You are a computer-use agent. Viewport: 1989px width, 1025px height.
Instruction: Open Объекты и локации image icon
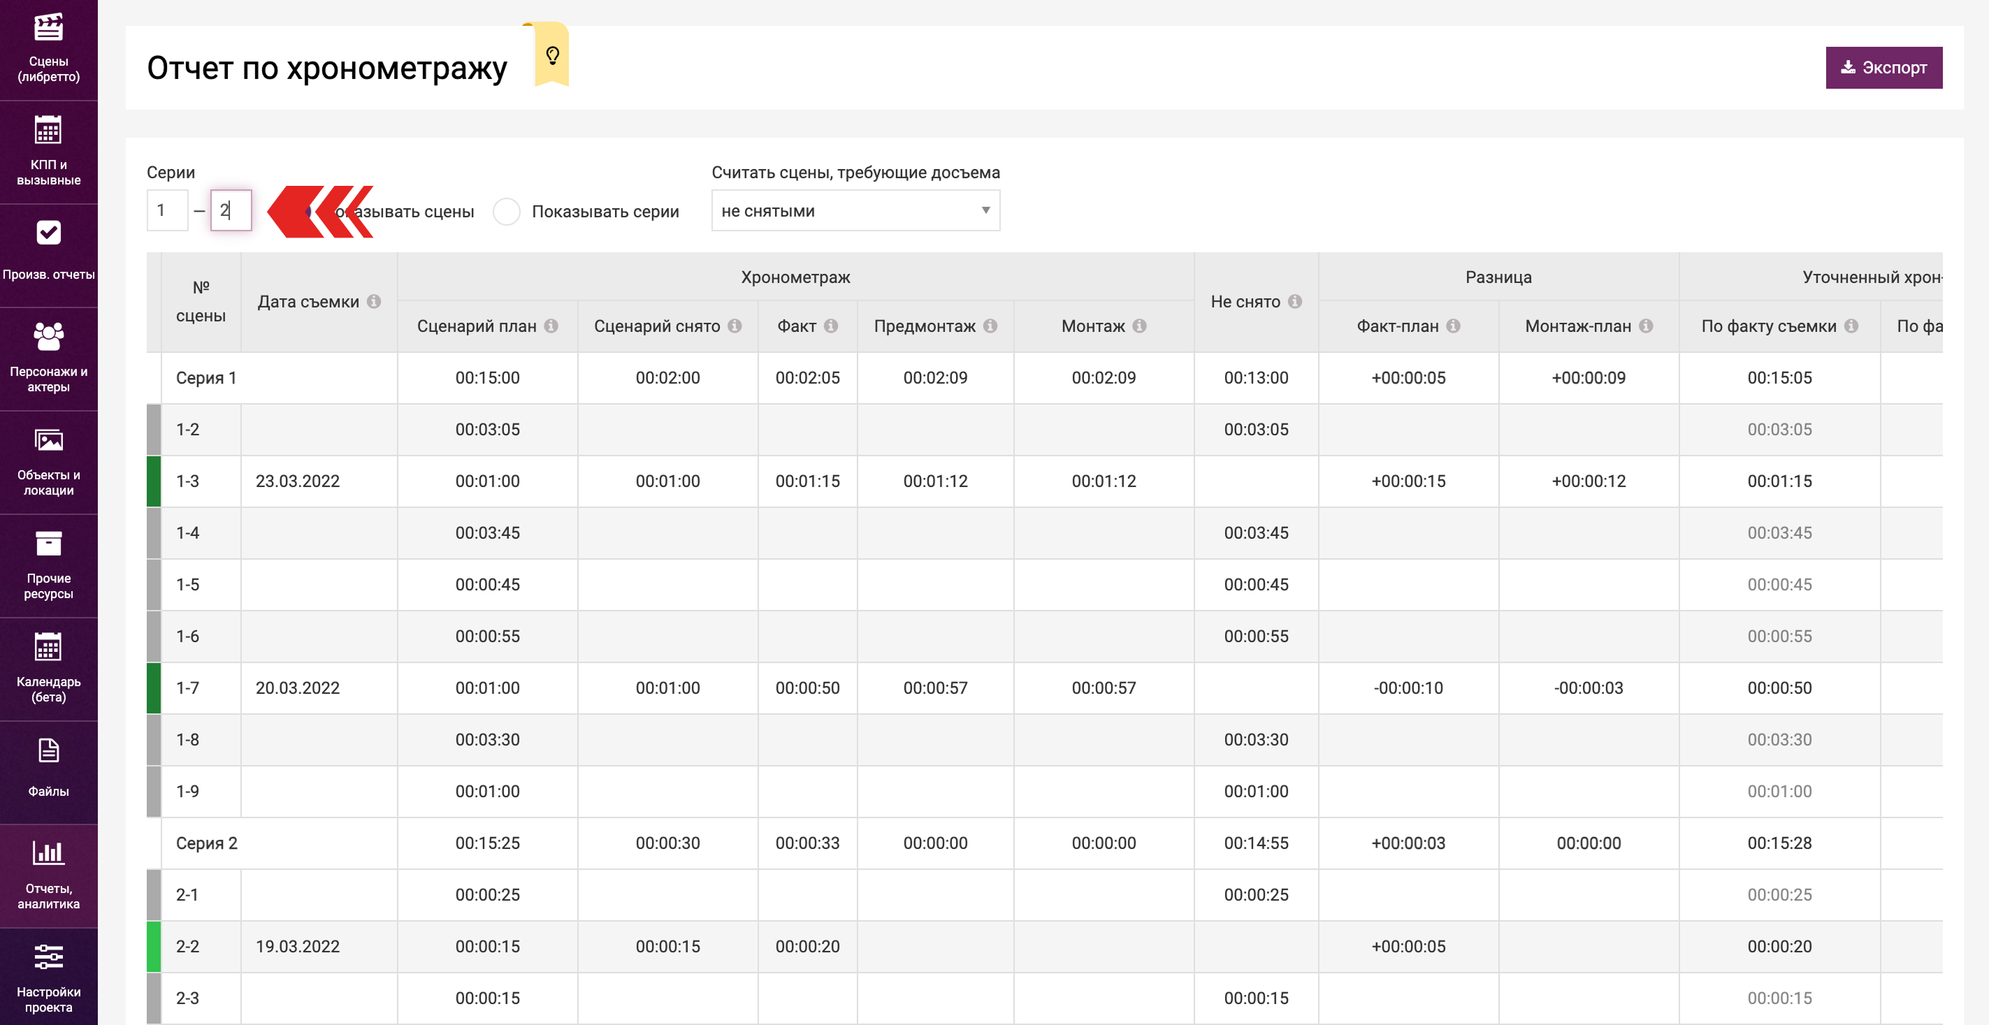pyautogui.click(x=48, y=441)
